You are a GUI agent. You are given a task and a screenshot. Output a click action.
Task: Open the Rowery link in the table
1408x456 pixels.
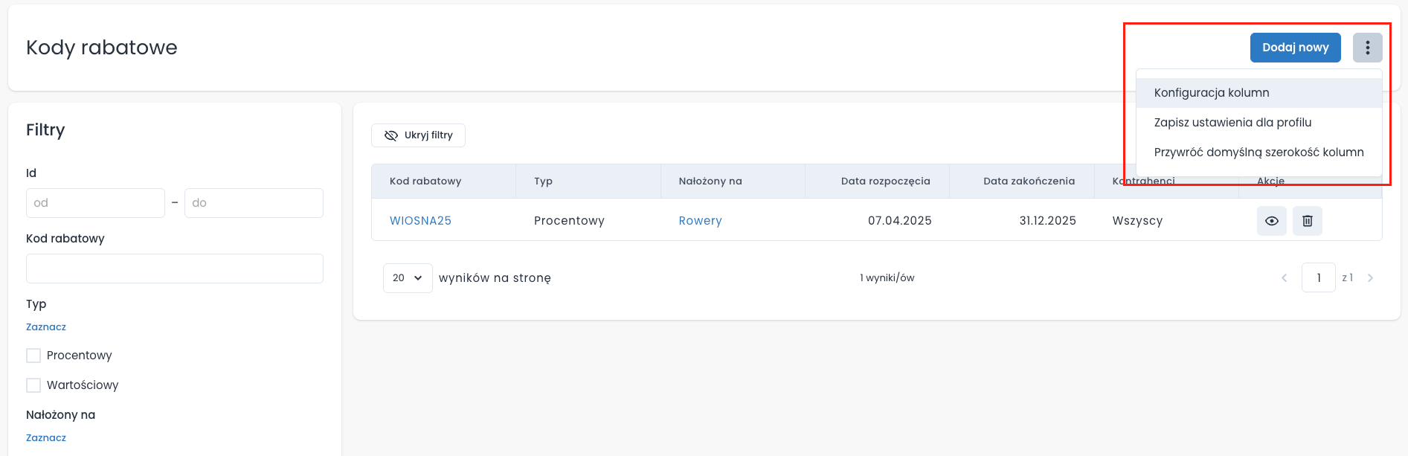point(700,221)
